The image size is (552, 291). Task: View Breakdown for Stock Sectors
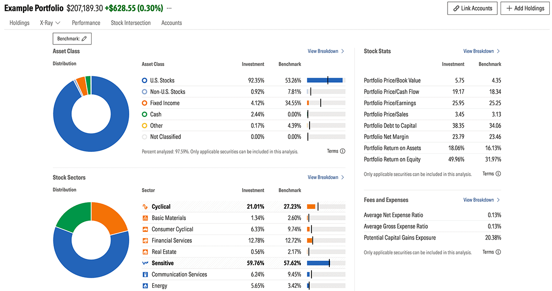pos(326,177)
